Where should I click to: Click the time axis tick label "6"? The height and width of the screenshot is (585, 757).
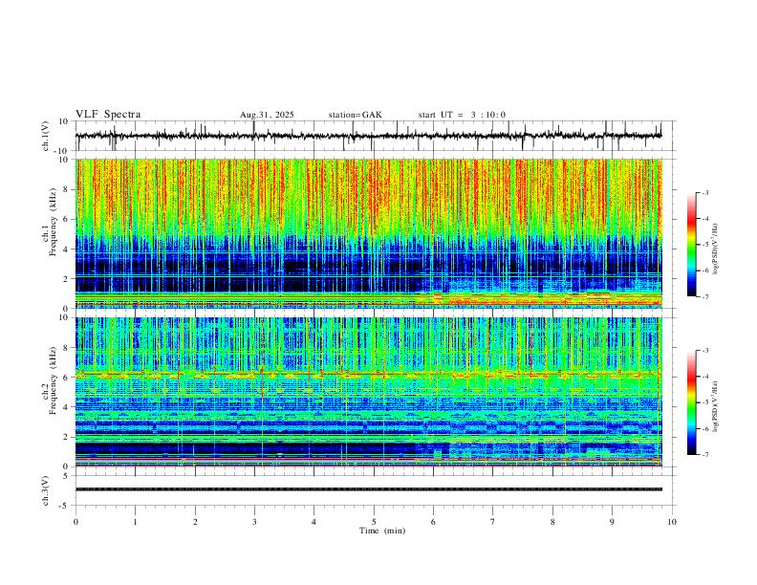click(x=434, y=522)
